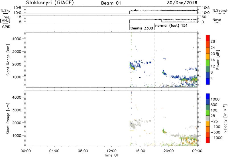Click the '4000' tick on power panel
The width and height of the screenshot is (228, 157).
pos(17,39)
